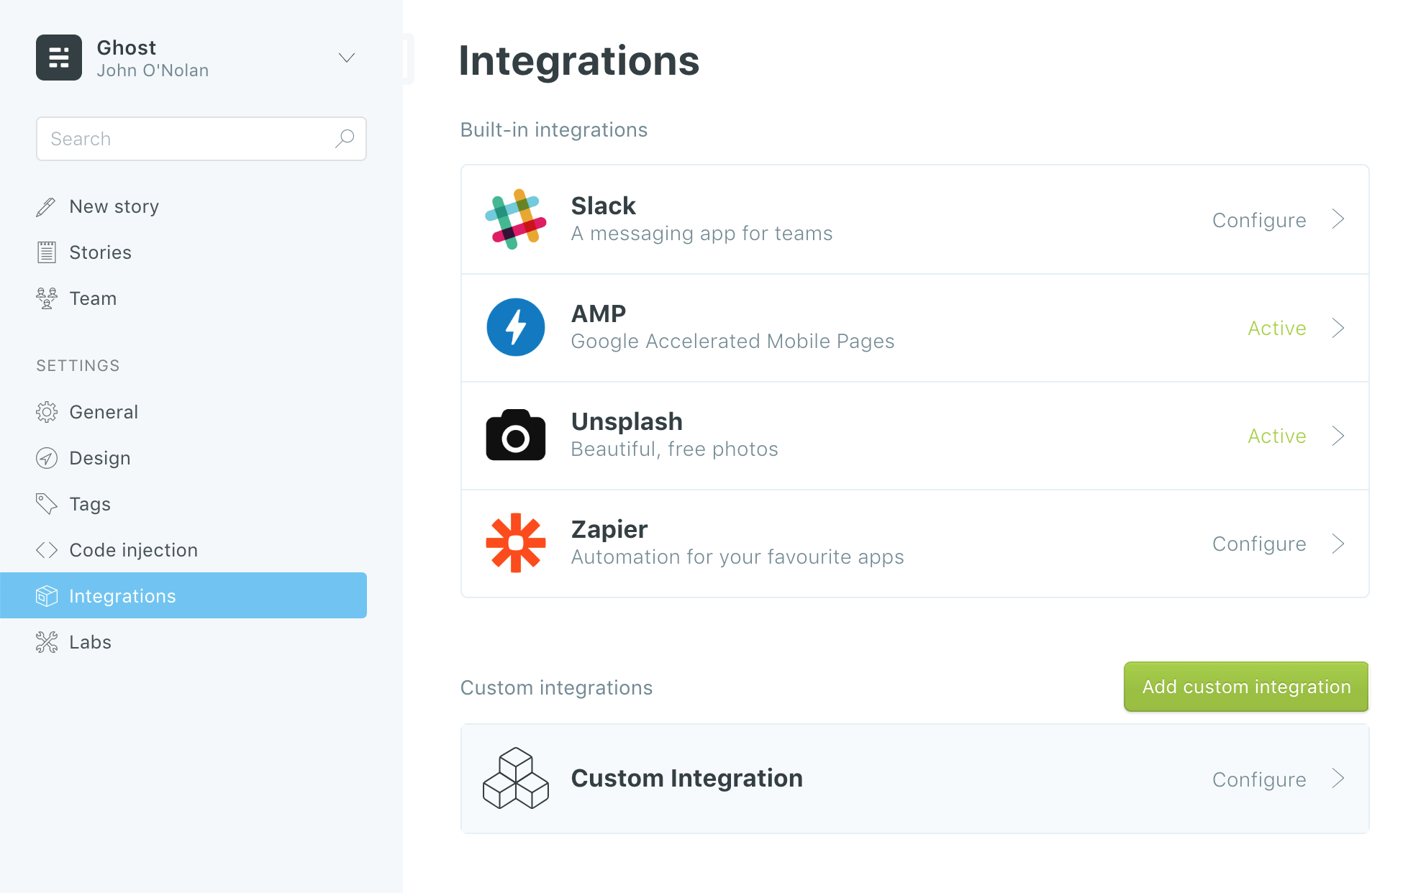
Task: Click the search magnifier icon
Action: pyautogui.click(x=345, y=138)
